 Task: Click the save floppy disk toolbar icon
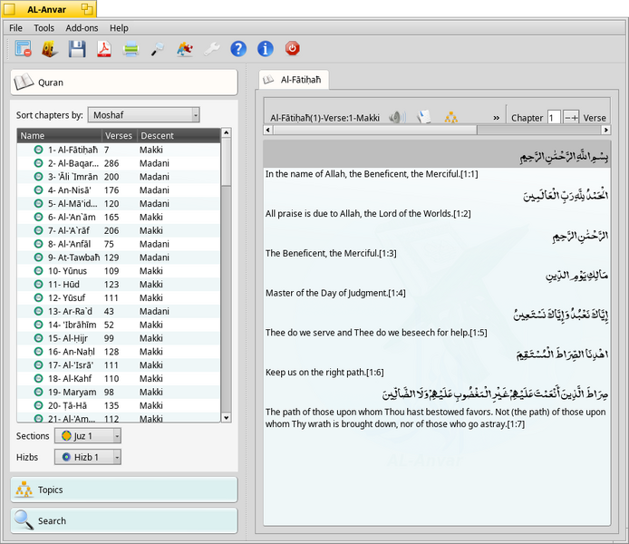click(77, 49)
